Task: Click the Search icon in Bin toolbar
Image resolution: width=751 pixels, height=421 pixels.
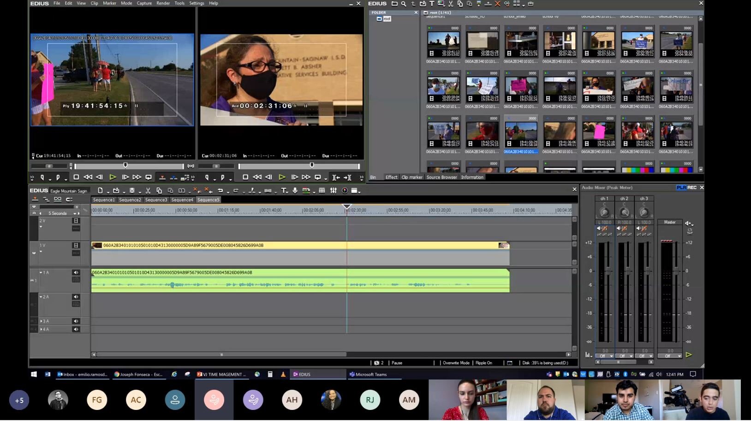Action: [x=404, y=4]
